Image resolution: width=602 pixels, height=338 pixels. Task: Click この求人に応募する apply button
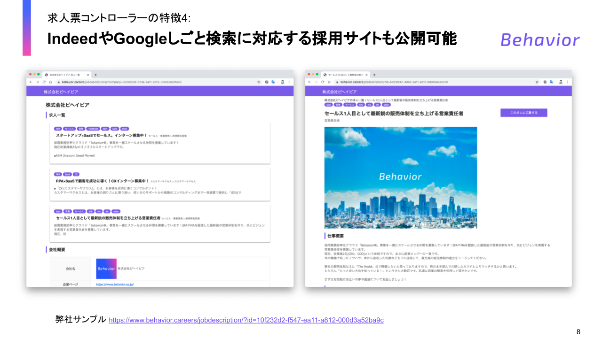point(524,113)
